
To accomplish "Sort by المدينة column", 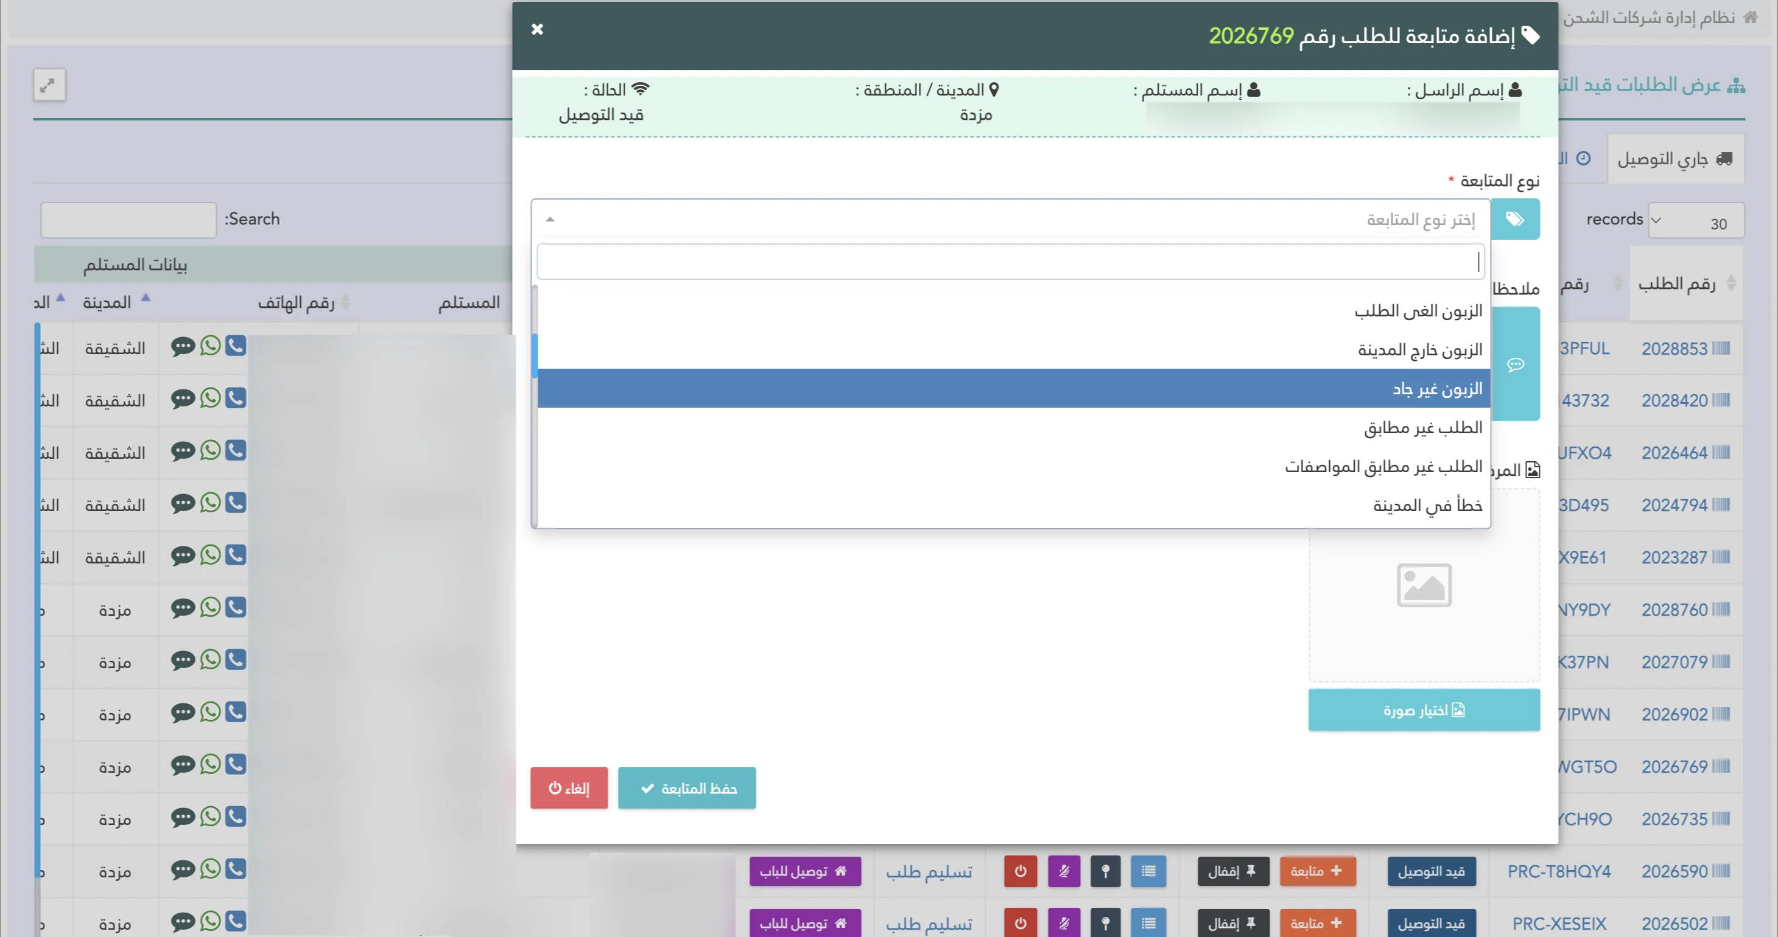I will [x=115, y=302].
